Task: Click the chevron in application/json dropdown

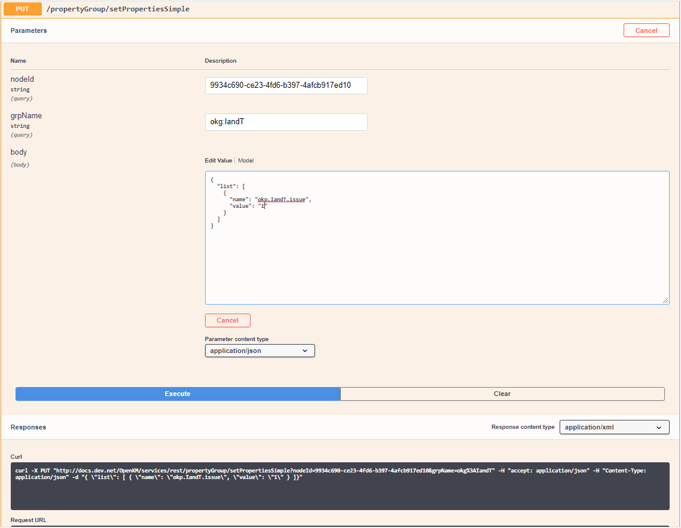Action: pos(305,351)
